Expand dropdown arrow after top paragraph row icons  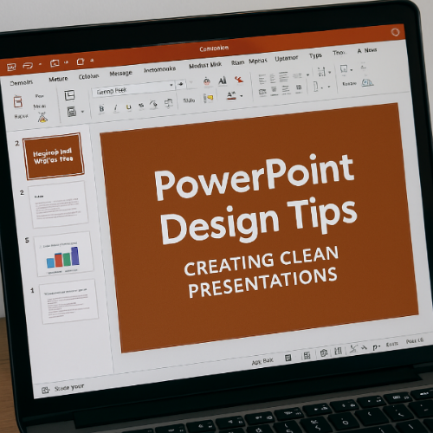[307, 75]
